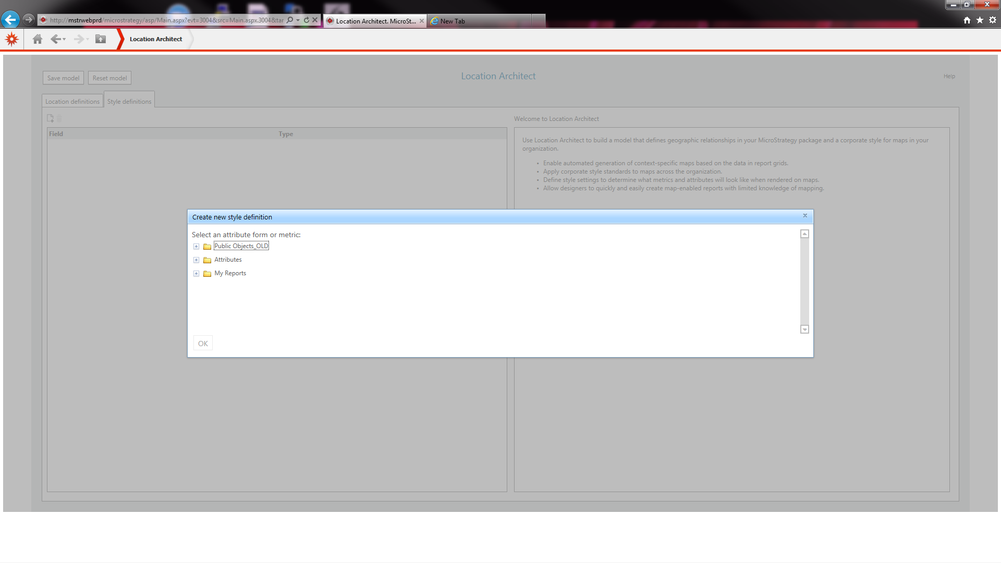Switch to Location definitions tab
This screenshot has height=563, width=1001.
tap(72, 102)
